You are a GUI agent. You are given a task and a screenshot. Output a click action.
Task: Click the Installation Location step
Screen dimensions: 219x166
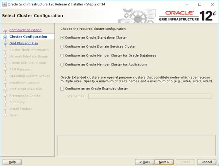click(x=25, y=83)
